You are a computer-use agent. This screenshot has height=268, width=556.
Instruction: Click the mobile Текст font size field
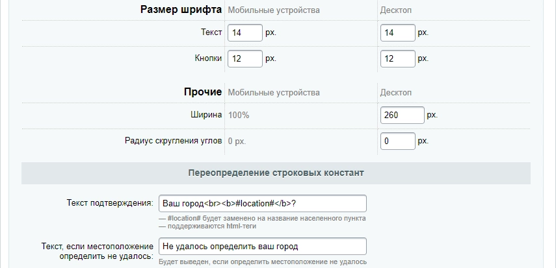(x=245, y=32)
